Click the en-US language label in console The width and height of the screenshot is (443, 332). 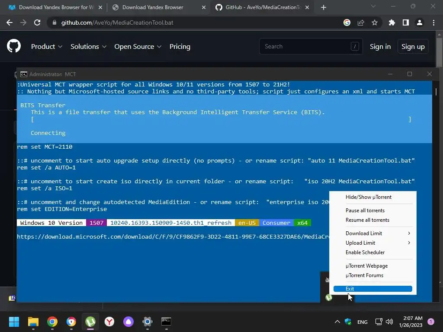[x=247, y=223]
